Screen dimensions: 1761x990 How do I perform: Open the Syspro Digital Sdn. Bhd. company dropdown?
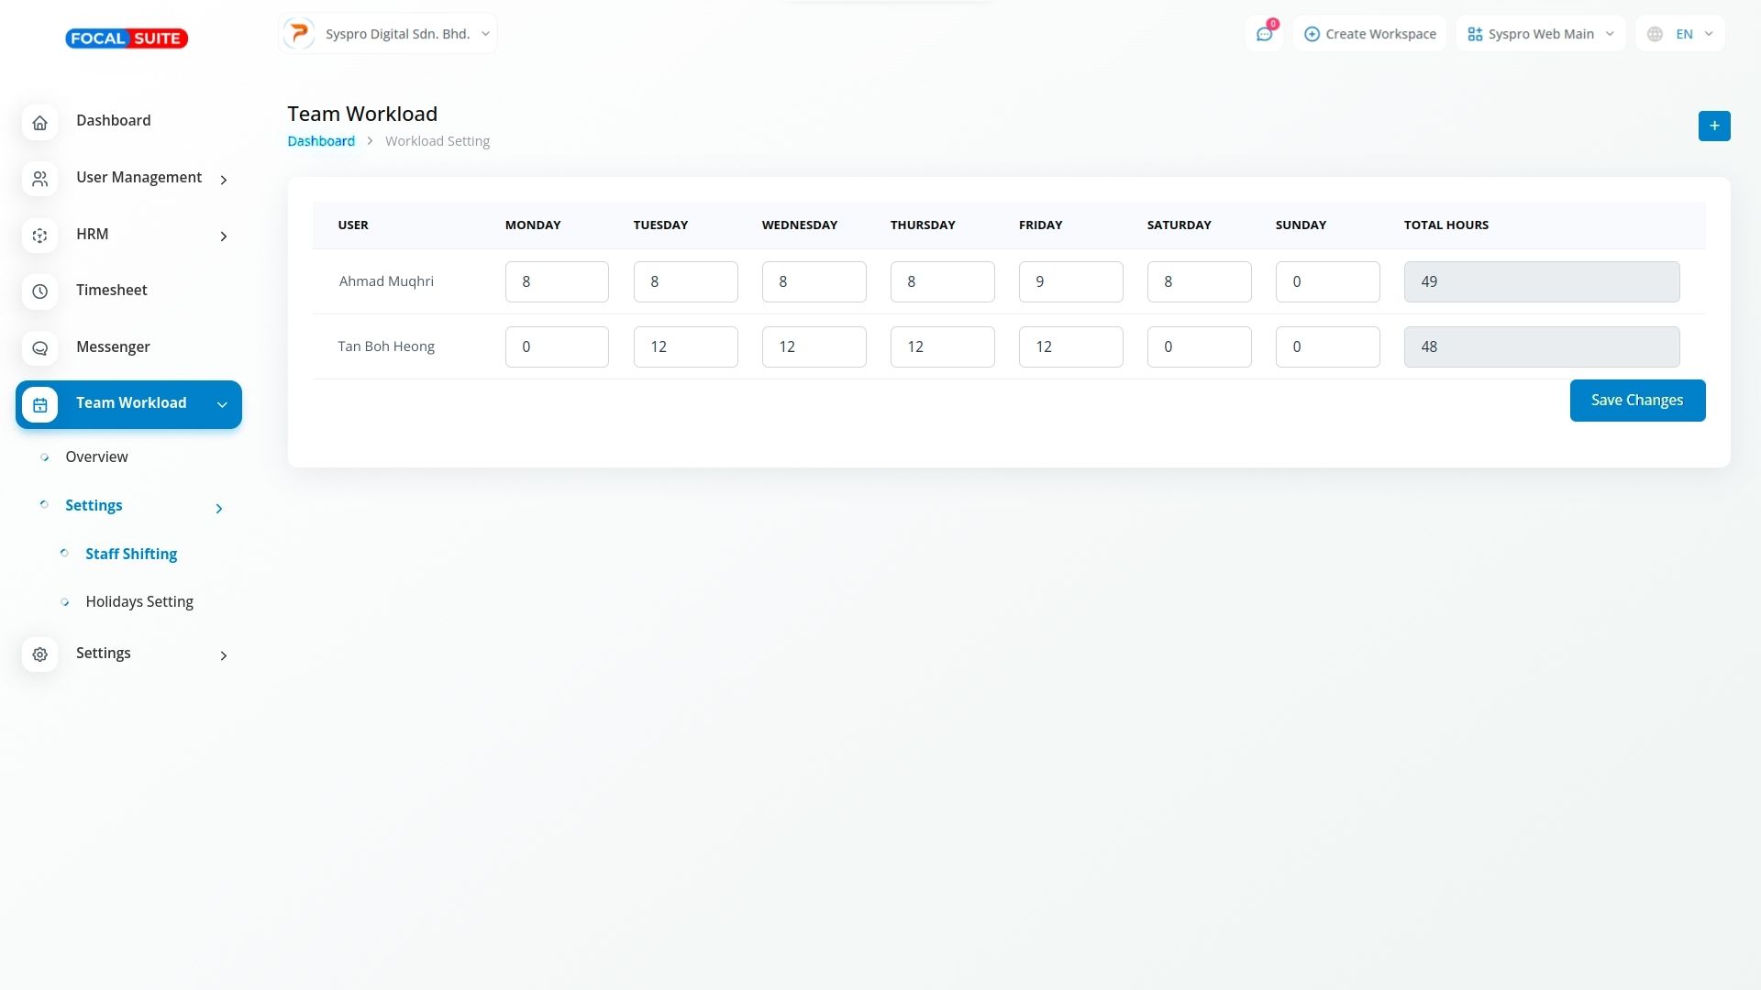click(387, 34)
